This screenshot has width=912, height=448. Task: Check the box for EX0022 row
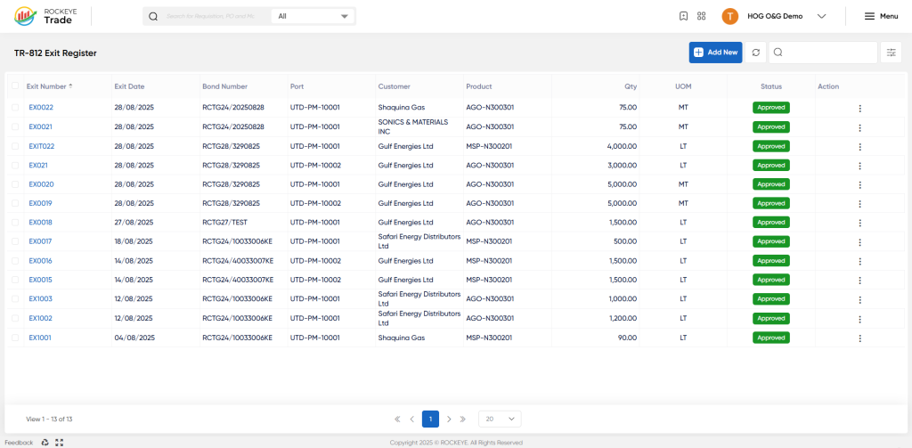[x=15, y=107]
